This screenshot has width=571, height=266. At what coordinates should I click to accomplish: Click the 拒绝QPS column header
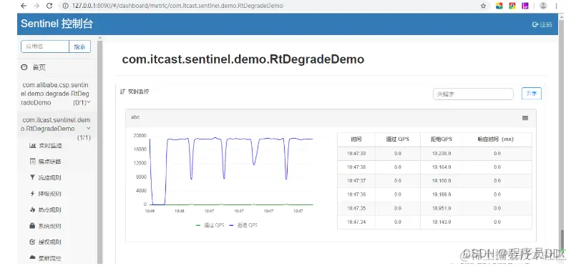[x=441, y=139]
